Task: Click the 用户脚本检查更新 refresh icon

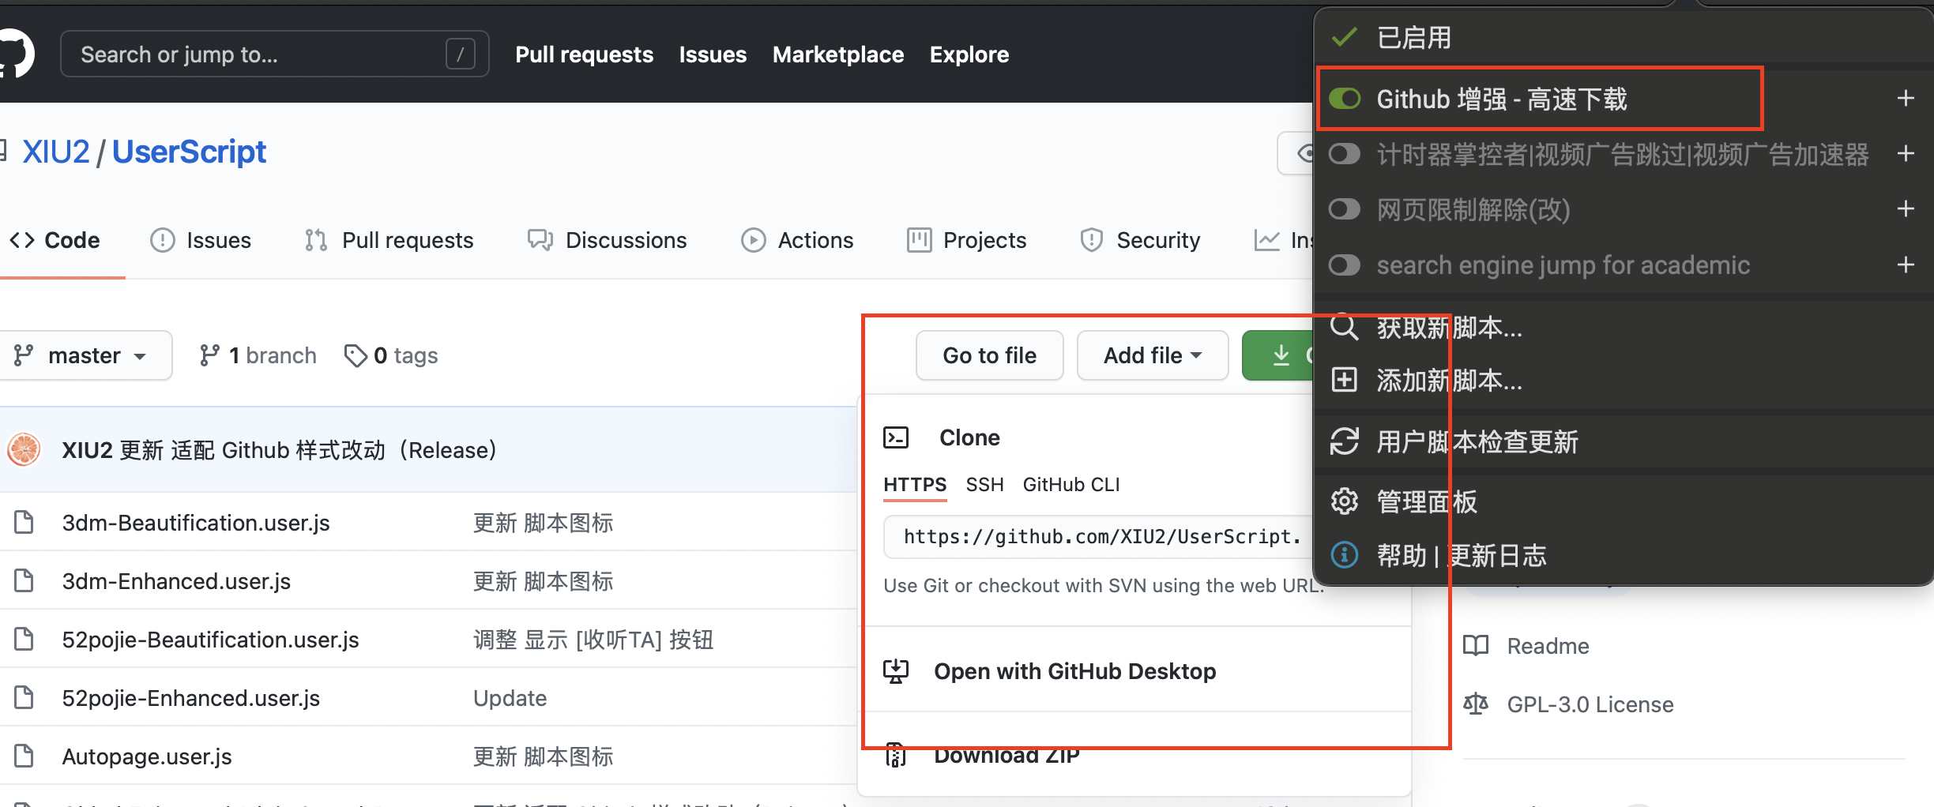Action: [1344, 442]
